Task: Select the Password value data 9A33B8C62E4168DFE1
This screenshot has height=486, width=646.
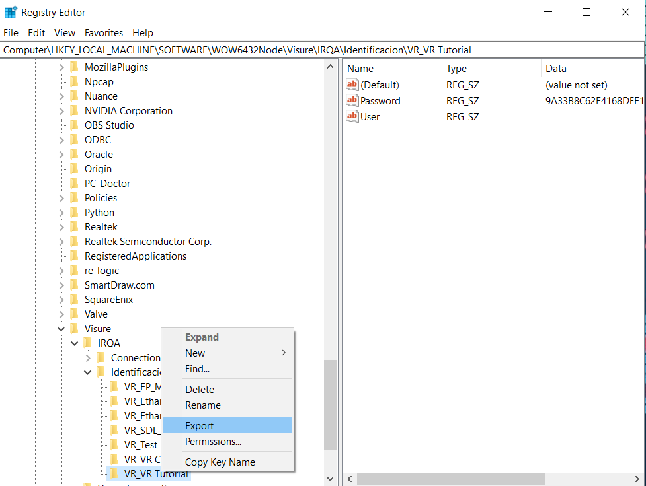Action: click(x=594, y=101)
